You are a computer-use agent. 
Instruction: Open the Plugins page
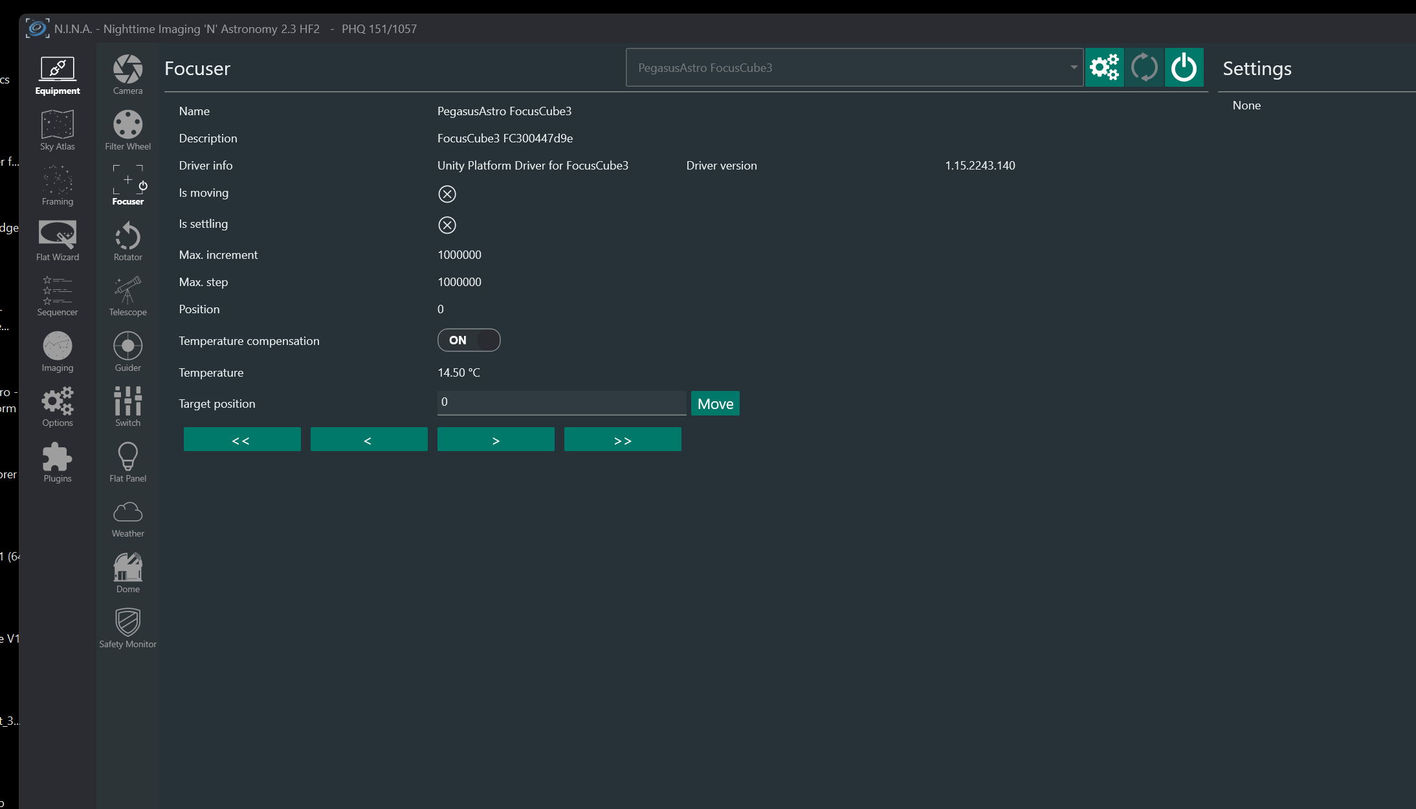pos(58,462)
